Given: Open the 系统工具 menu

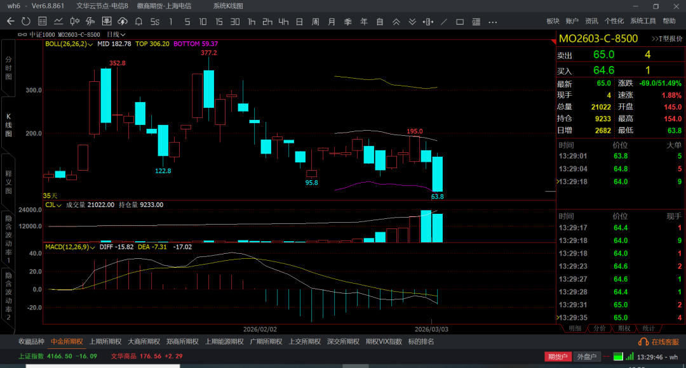Looking at the screenshot, I should (x=643, y=21).
